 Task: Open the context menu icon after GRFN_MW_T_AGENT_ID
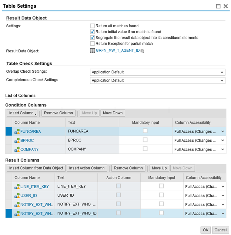[142, 51]
